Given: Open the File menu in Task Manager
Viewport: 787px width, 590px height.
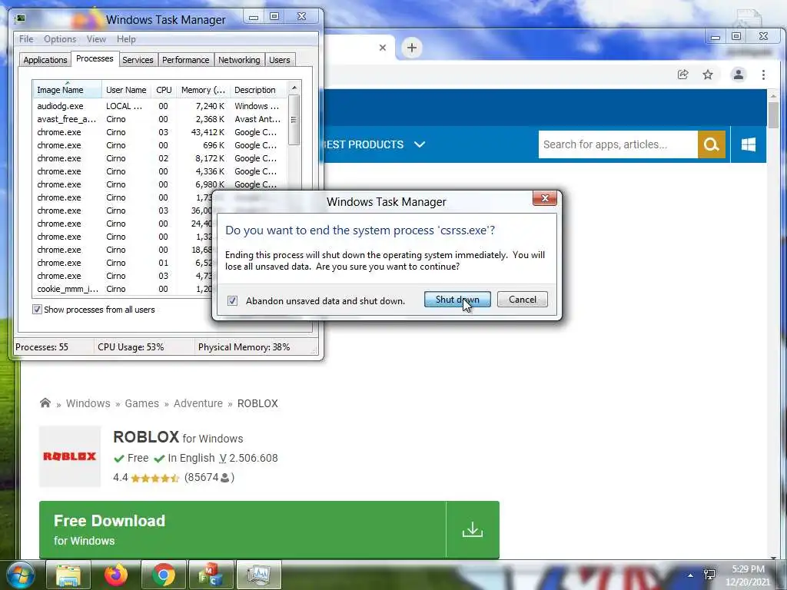Looking at the screenshot, I should point(26,39).
